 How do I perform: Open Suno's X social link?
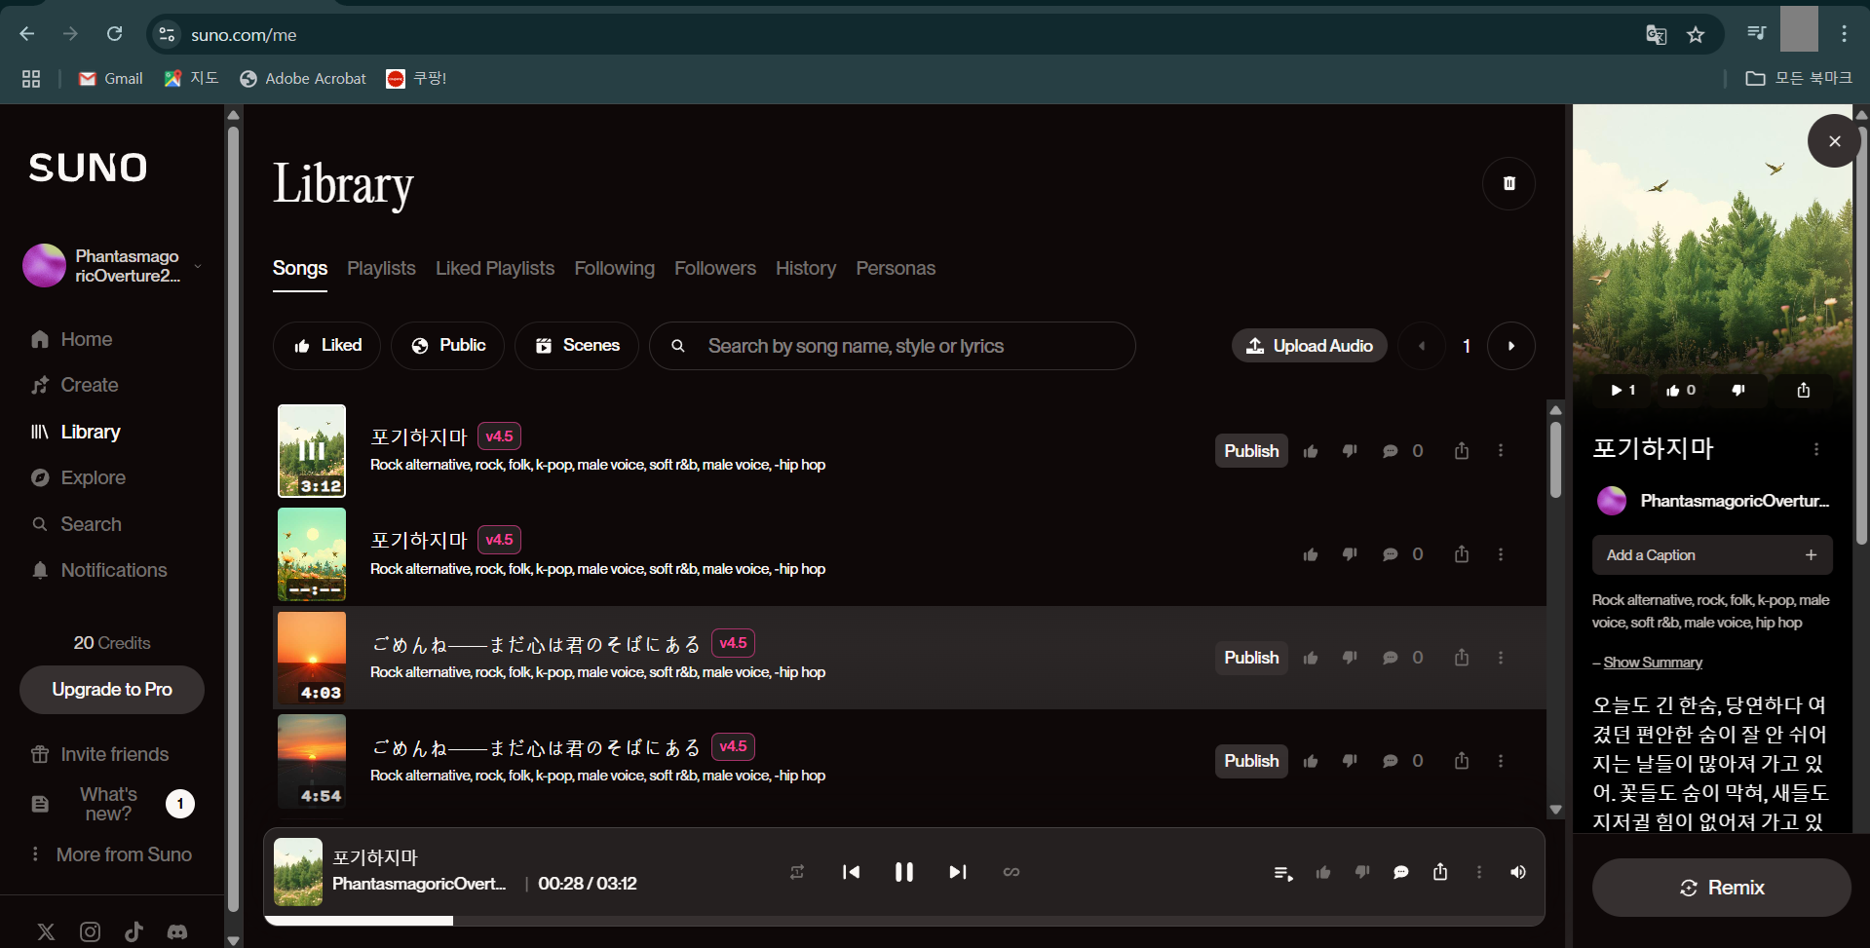46,931
